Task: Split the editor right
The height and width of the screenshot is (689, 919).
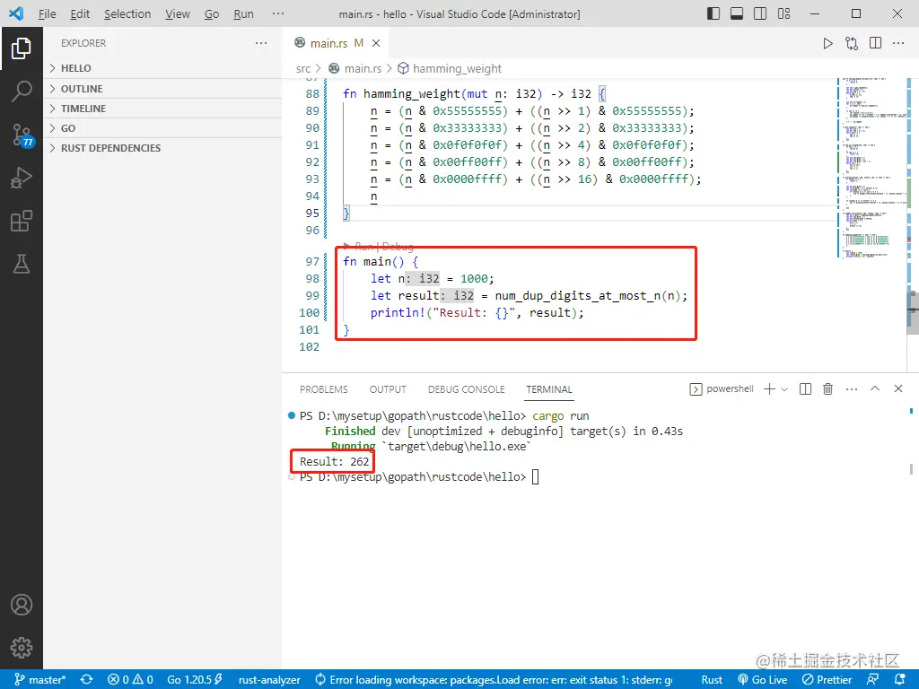Action: coord(875,43)
